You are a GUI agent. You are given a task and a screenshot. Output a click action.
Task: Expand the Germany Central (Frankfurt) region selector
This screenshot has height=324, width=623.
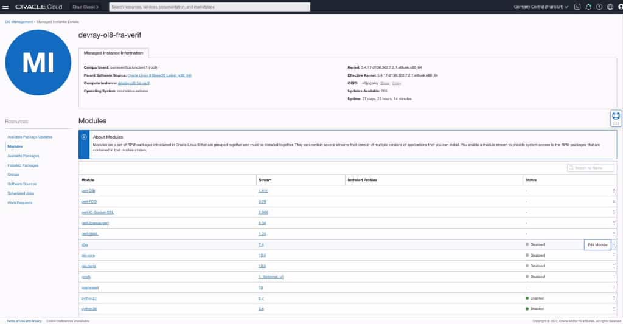541,7
